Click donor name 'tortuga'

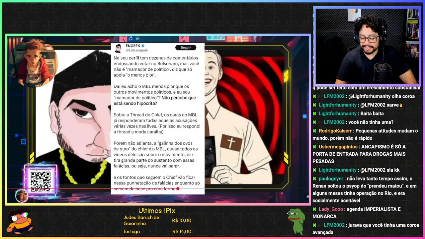tap(132, 232)
